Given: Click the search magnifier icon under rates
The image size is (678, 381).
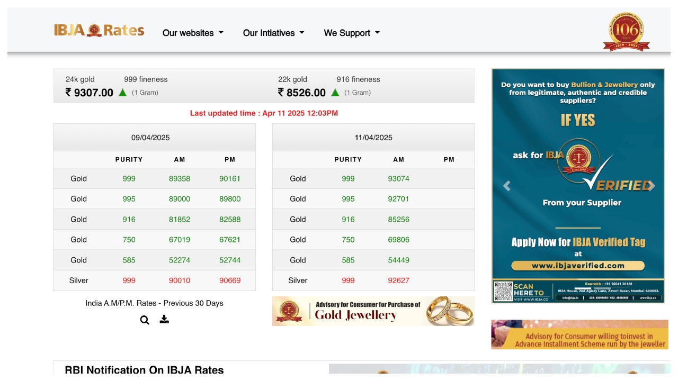Looking at the screenshot, I should point(145,320).
